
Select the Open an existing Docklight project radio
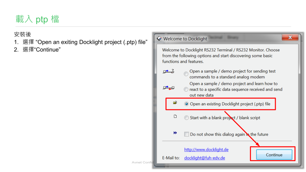pyautogui.click(x=187, y=104)
